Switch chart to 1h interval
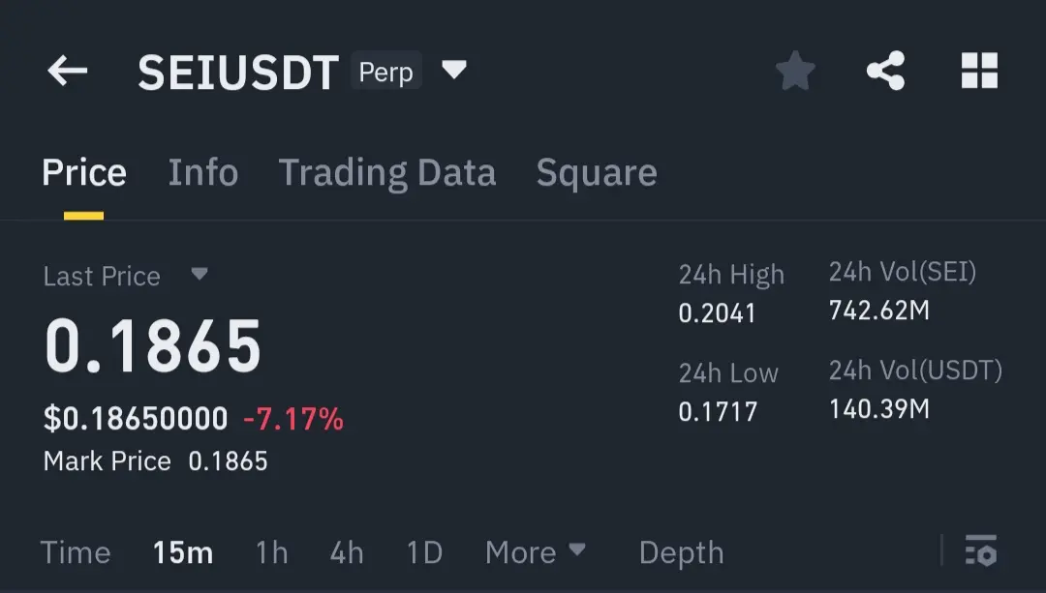 pos(271,552)
